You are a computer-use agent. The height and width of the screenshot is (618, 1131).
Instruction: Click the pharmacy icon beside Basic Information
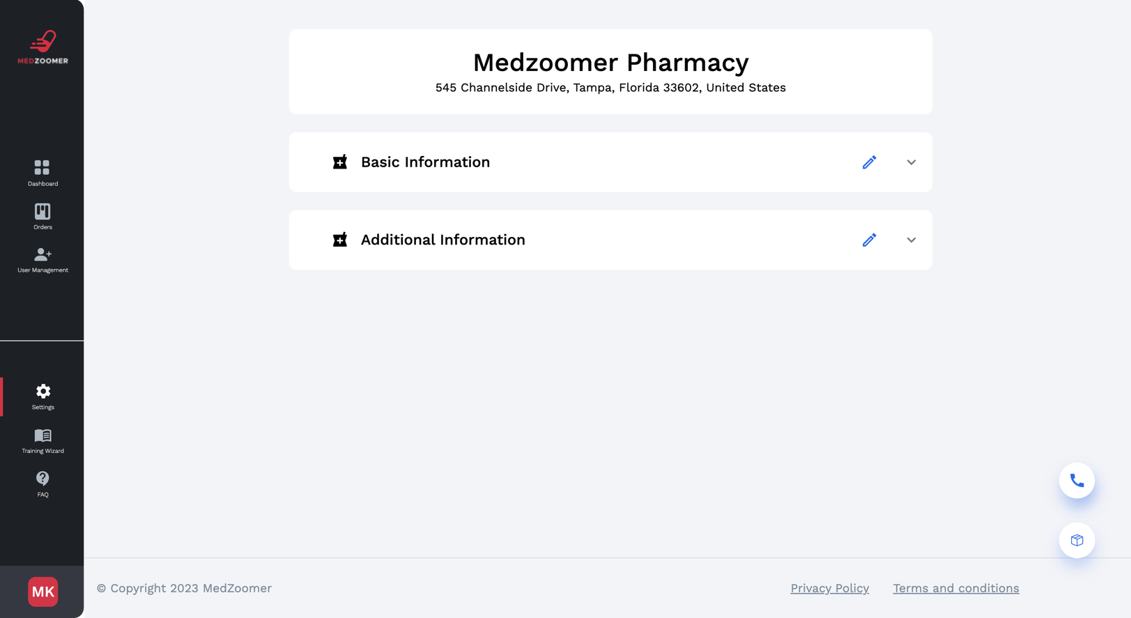(340, 162)
